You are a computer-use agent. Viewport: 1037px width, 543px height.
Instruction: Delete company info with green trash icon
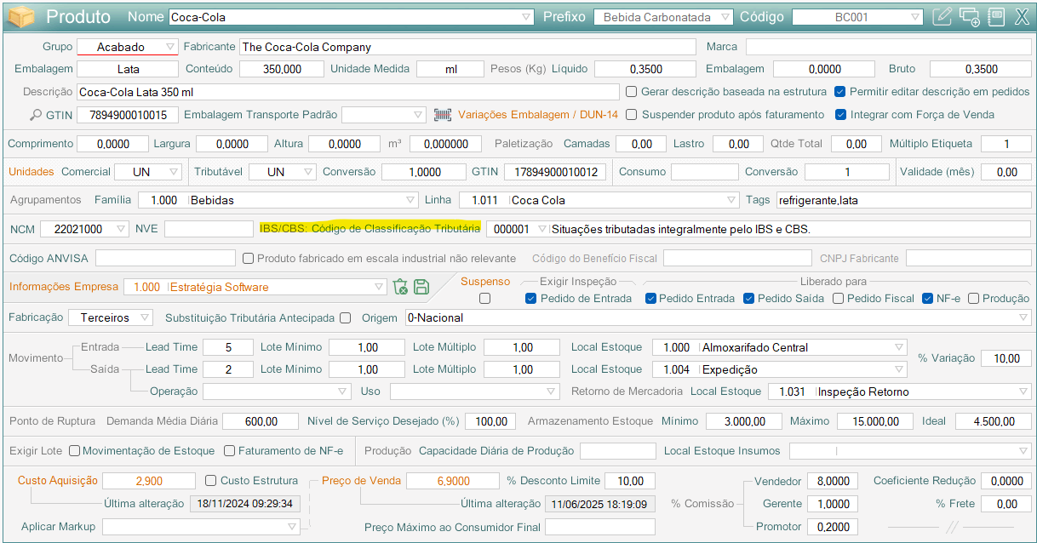tap(401, 287)
